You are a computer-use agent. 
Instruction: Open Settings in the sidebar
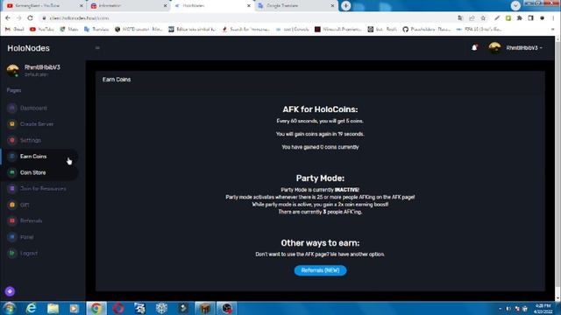[x=31, y=140]
